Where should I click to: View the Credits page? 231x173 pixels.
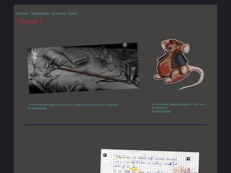[73, 13]
